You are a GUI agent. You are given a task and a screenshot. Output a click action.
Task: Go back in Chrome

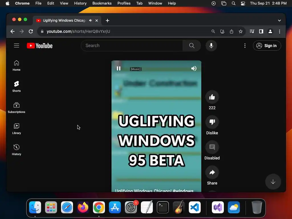pyautogui.click(x=13, y=31)
